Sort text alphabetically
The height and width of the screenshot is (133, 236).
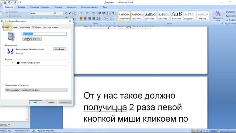(x=108, y=13)
